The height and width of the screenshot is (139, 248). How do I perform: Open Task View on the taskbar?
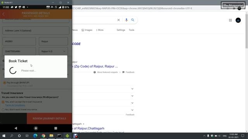point(27,136)
